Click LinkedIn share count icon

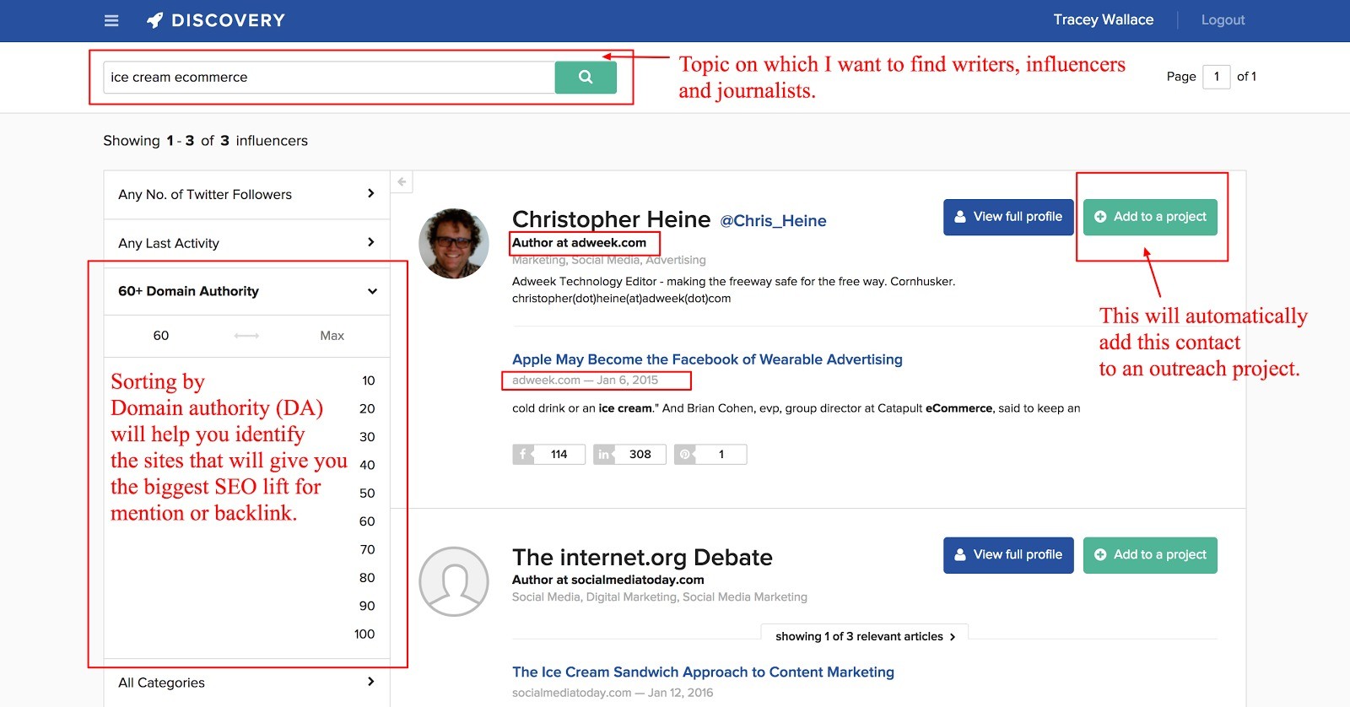coord(604,454)
